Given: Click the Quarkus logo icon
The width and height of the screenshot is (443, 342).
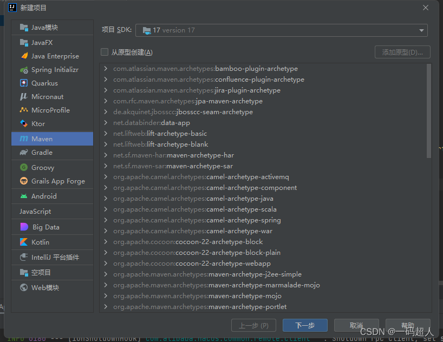Looking at the screenshot, I should click(24, 83).
